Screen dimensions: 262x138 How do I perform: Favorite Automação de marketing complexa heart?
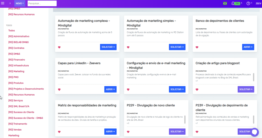pos(59,47)
